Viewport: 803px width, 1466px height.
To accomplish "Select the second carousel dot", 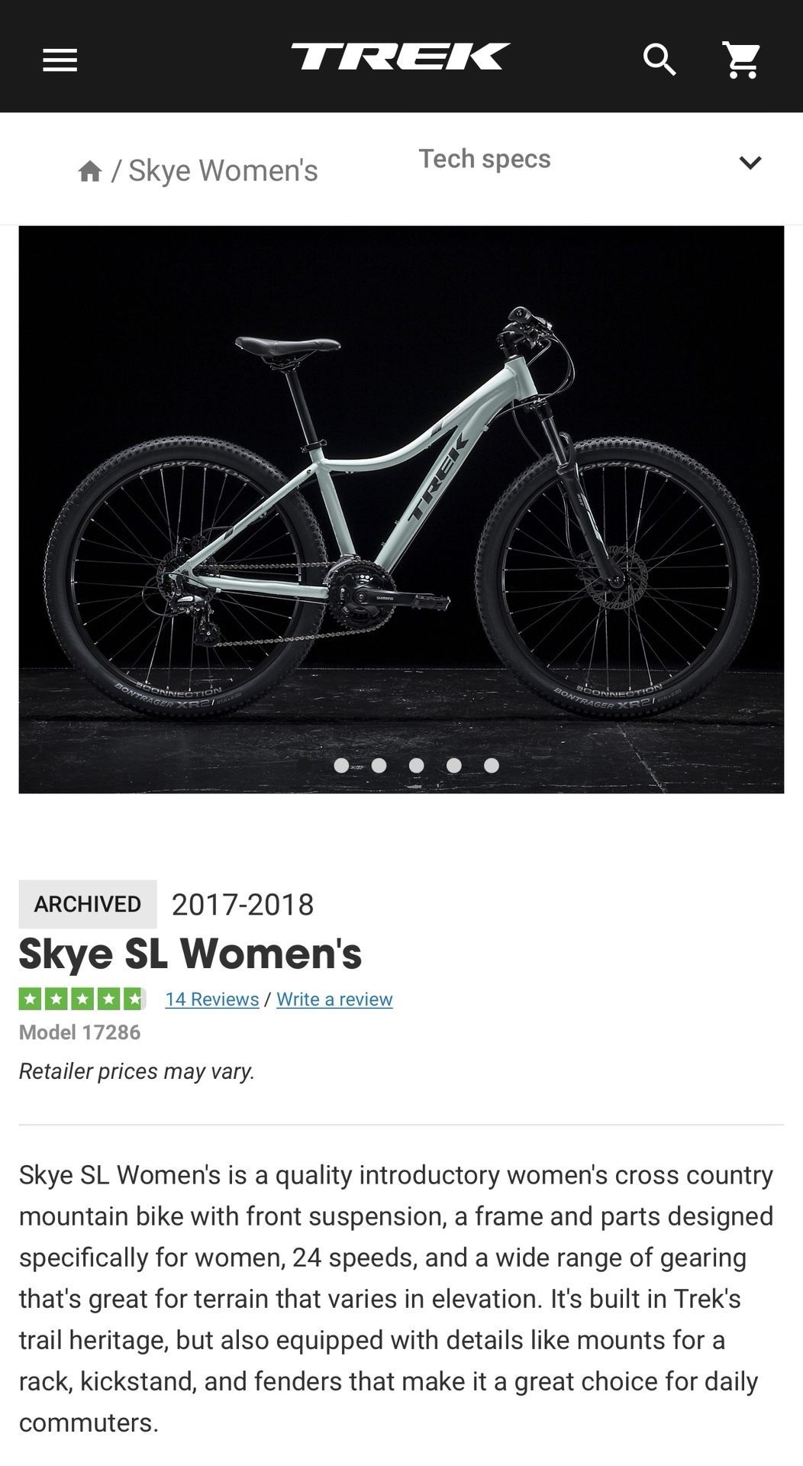I will pos(341,765).
